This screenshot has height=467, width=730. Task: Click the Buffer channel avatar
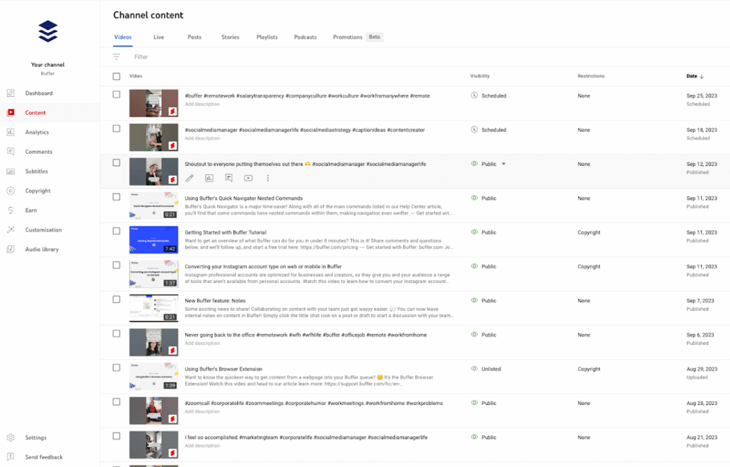click(x=47, y=30)
